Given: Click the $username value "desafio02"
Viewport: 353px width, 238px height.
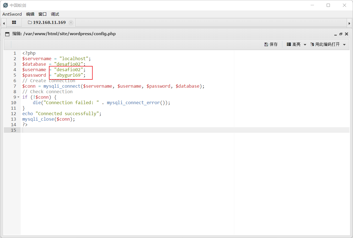Looking at the screenshot, I should click(68, 70).
